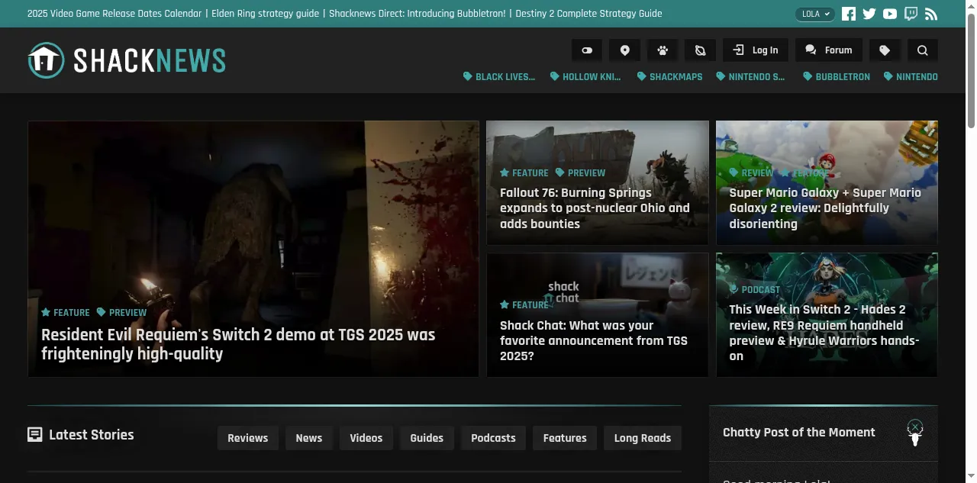Screen dimensions: 977x483
Task: Open the LOLA dropdown in top bar
Action: pos(815,14)
